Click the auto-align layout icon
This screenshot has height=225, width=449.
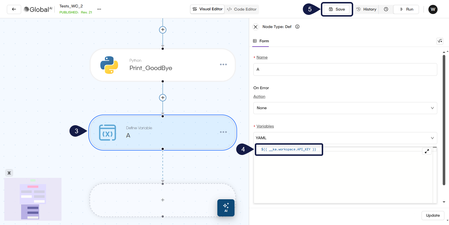coord(9,173)
